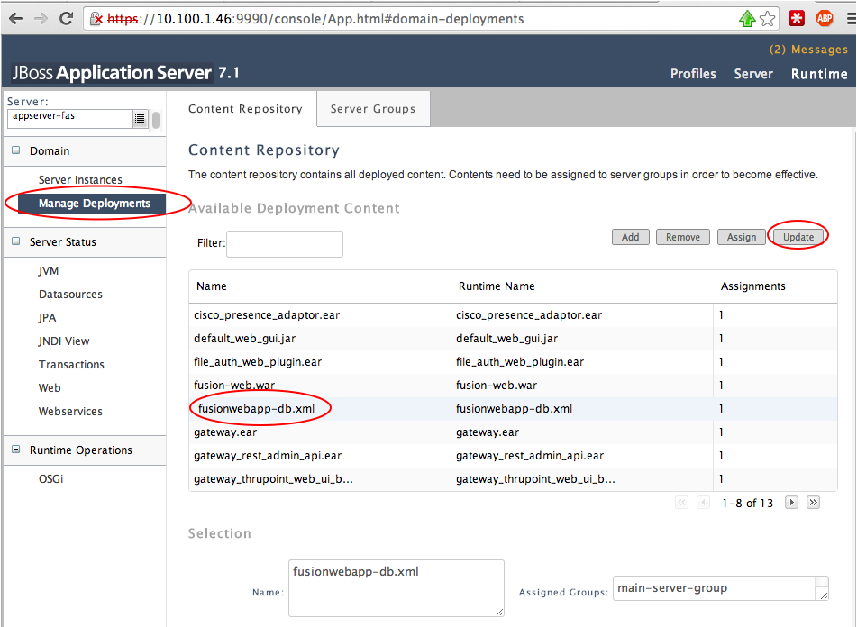This screenshot has width=857, height=627.
Task: Go to first page of deployments
Action: click(681, 503)
